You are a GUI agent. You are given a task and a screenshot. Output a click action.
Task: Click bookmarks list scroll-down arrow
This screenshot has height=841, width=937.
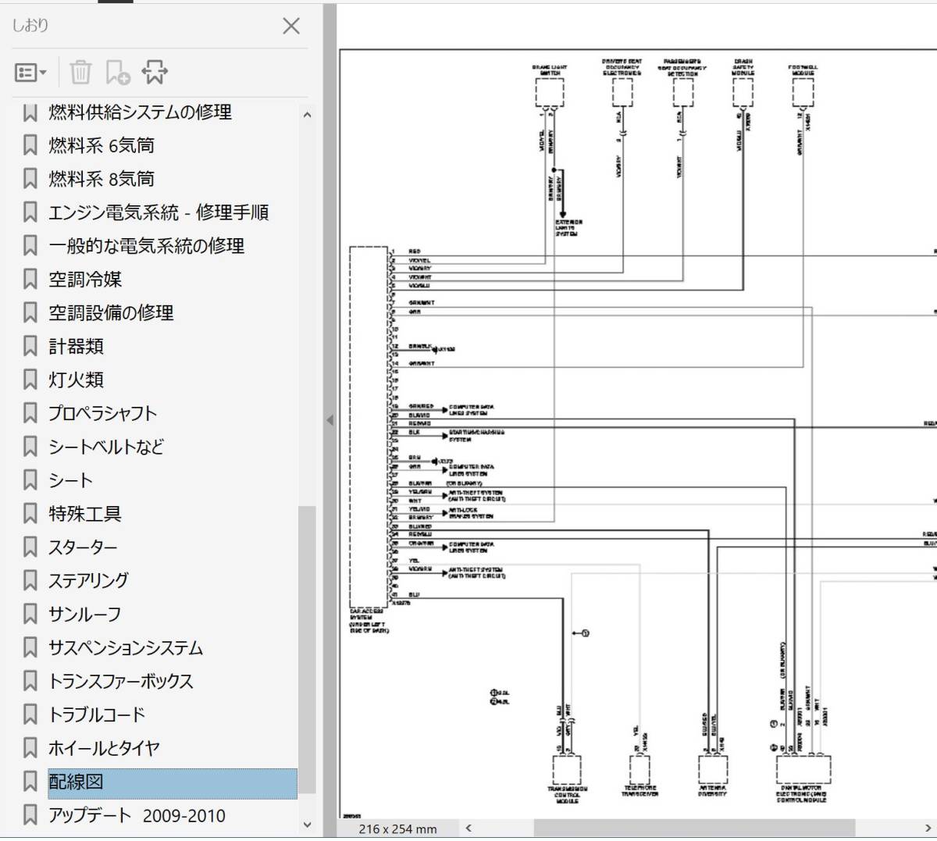coord(307,824)
